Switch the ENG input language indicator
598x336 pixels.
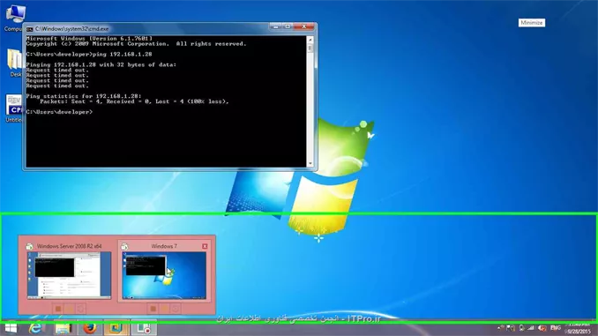556,328
